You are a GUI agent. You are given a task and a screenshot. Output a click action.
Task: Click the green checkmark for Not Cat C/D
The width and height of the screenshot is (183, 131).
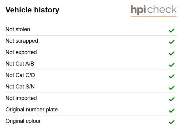coord(172,76)
